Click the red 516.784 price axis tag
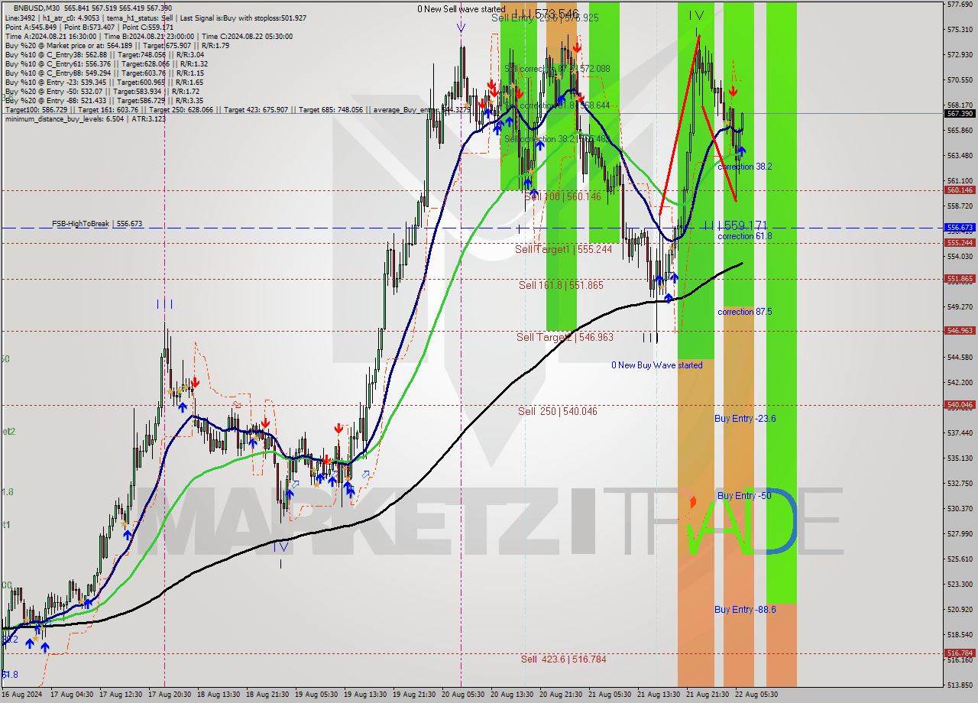Screen dimensions: 978x703 pos(960,653)
